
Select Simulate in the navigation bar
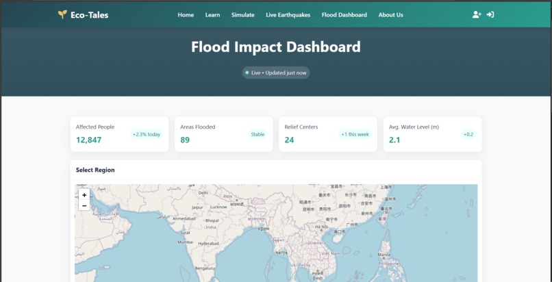(x=243, y=15)
